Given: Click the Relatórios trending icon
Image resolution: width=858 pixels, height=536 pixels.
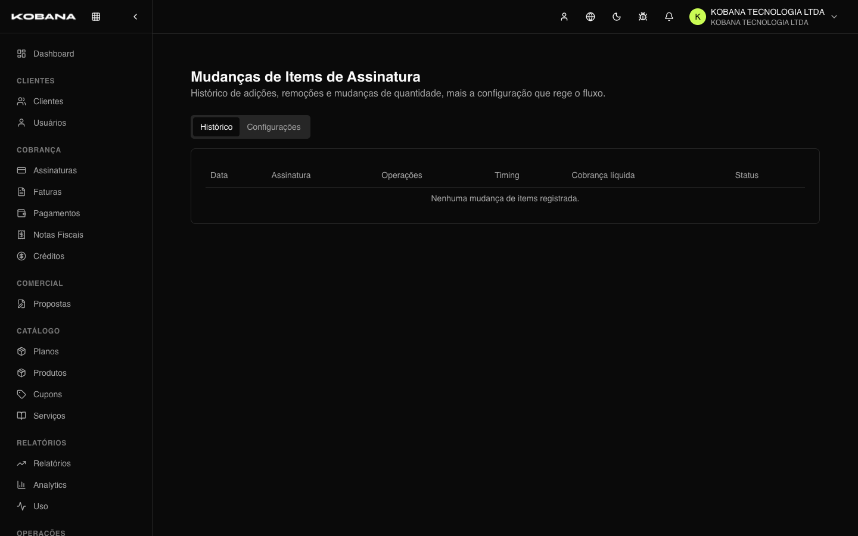Looking at the screenshot, I should click(x=21, y=463).
